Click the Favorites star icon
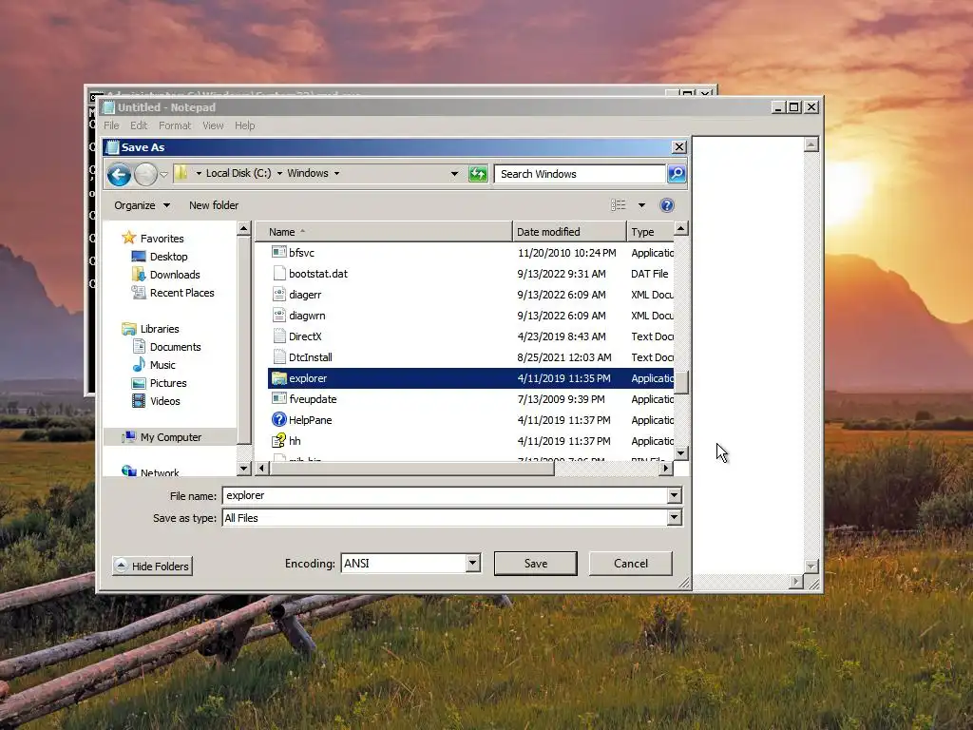973x730 pixels. [129, 238]
